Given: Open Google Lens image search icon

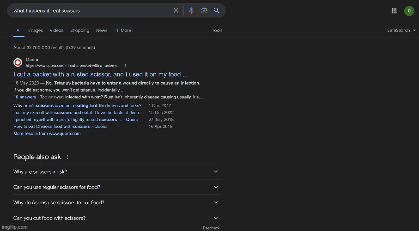Looking at the screenshot, I should [x=204, y=11].
